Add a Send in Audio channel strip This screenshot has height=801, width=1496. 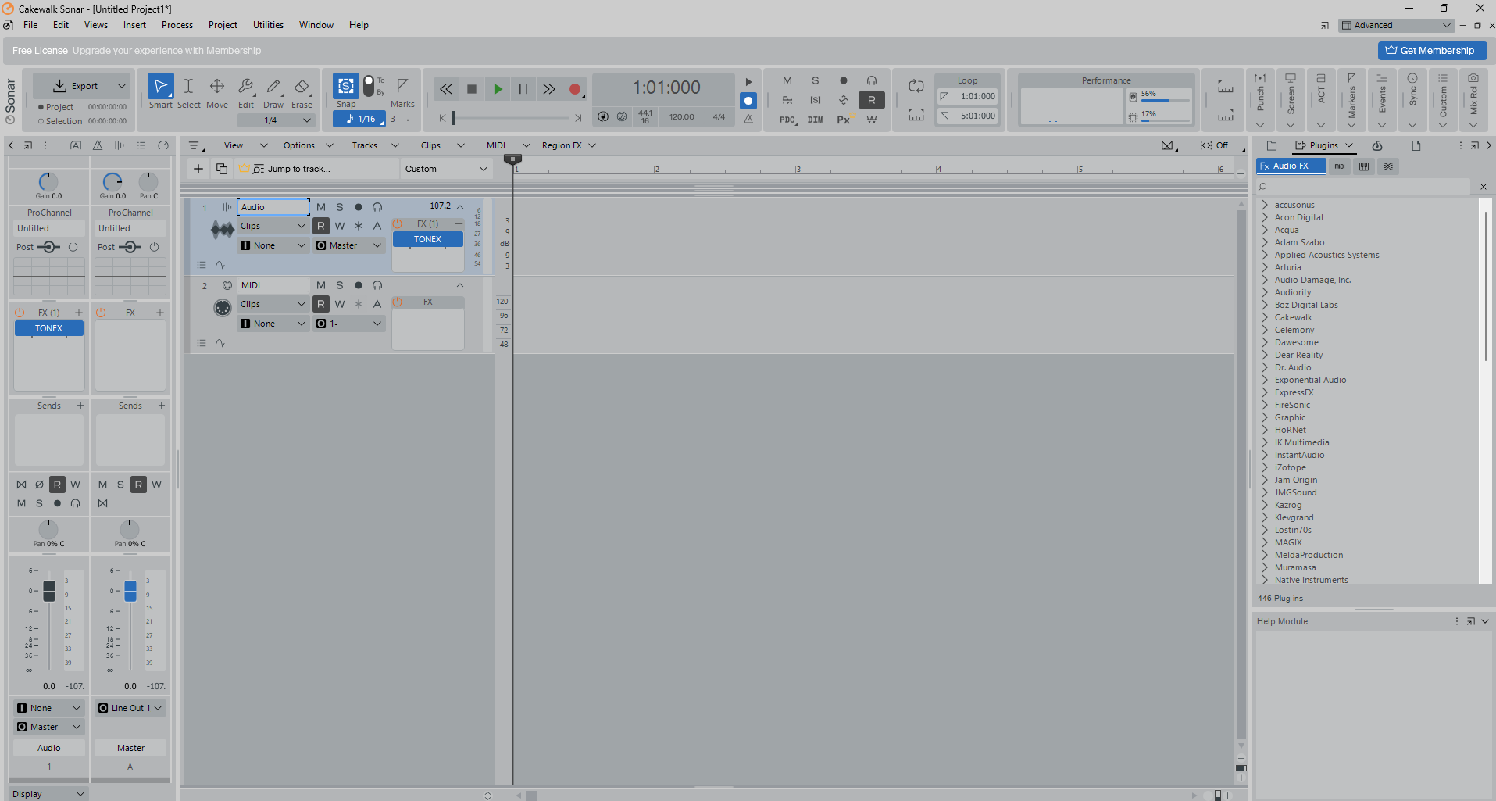(x=80, y=406)
